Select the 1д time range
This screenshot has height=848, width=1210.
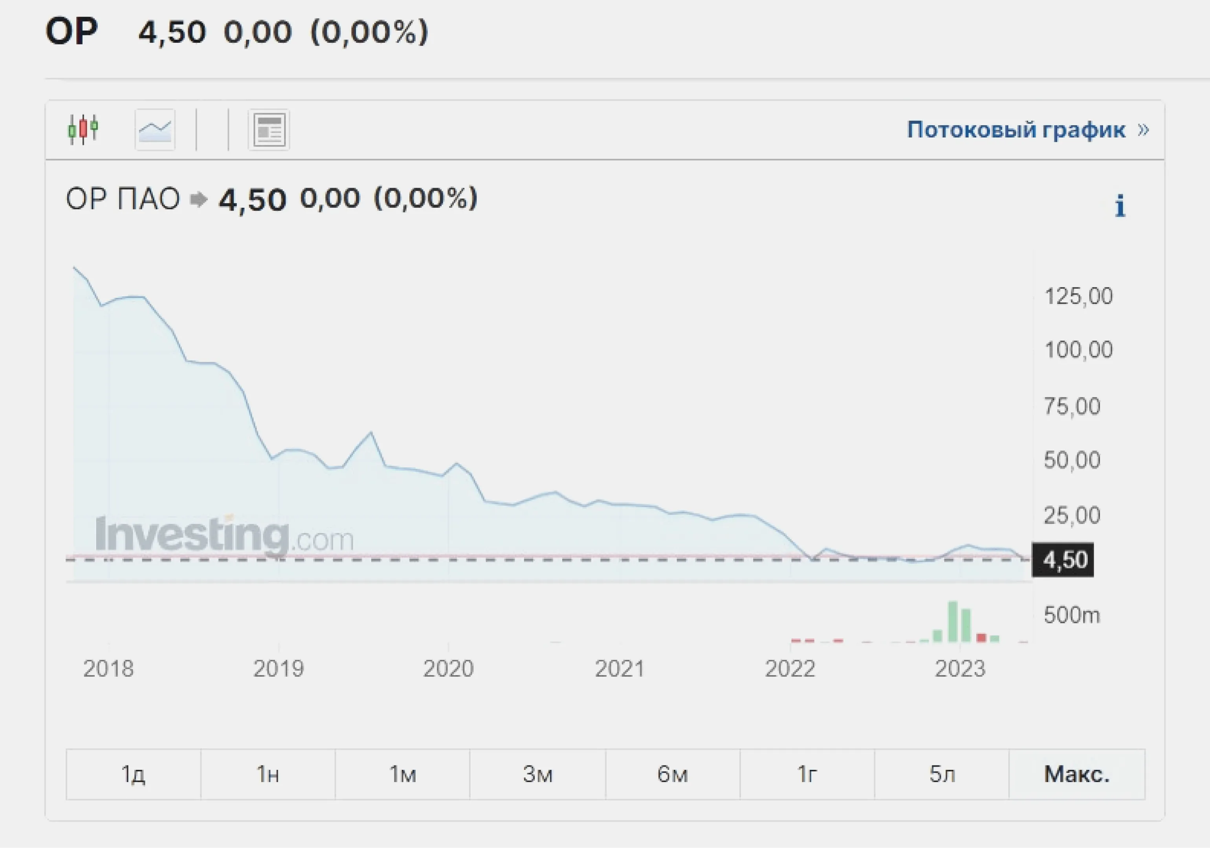[133, 774]
